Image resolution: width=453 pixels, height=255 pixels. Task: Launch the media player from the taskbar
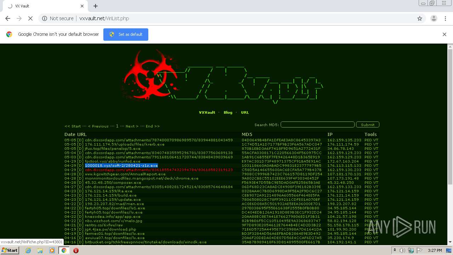point(52,250)
